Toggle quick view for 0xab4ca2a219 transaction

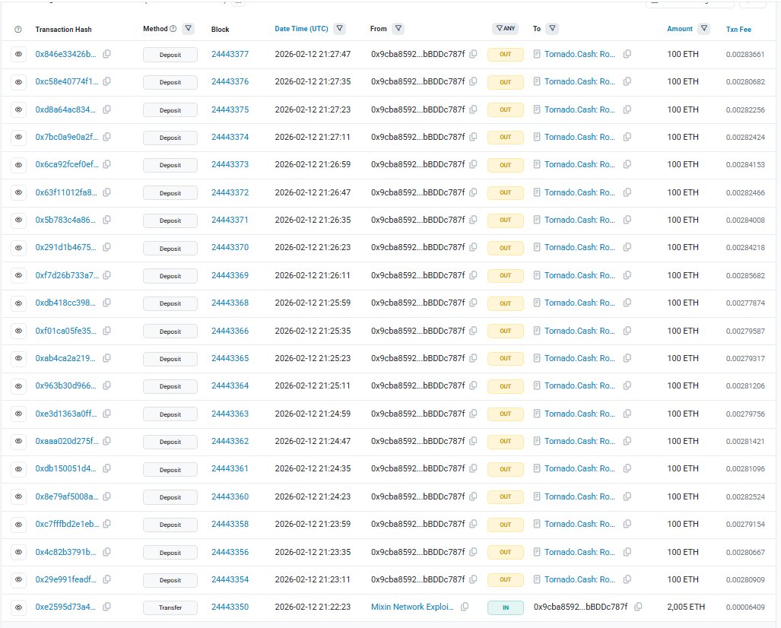pyautogui.click(x=18, y=358)
